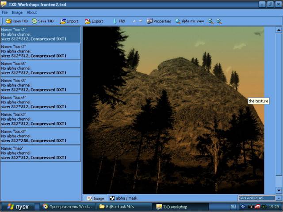This screenshot has width=283, height=212.
Task: Click the texture preview image
Action: [174, 110]
